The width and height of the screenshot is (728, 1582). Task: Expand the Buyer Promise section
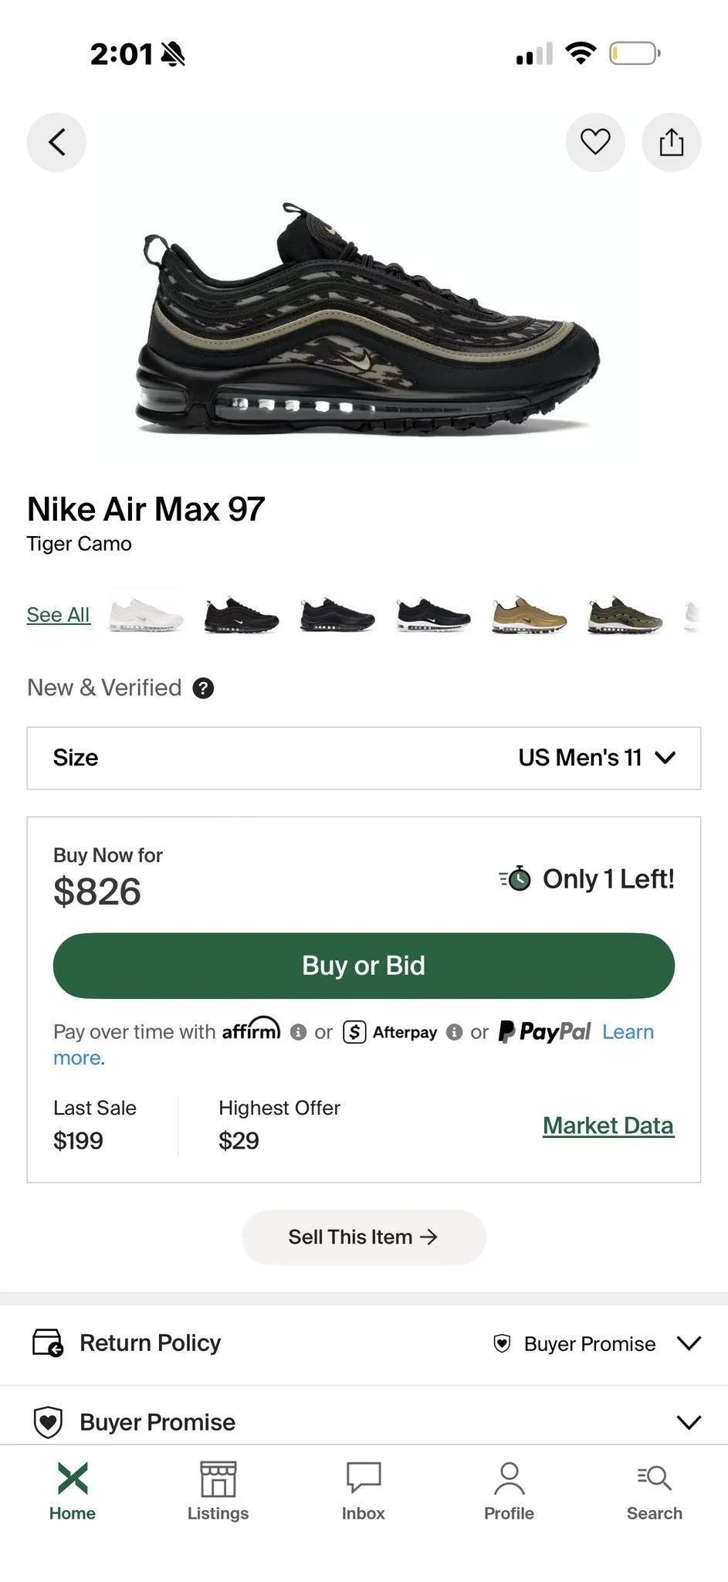(364, 1422)
